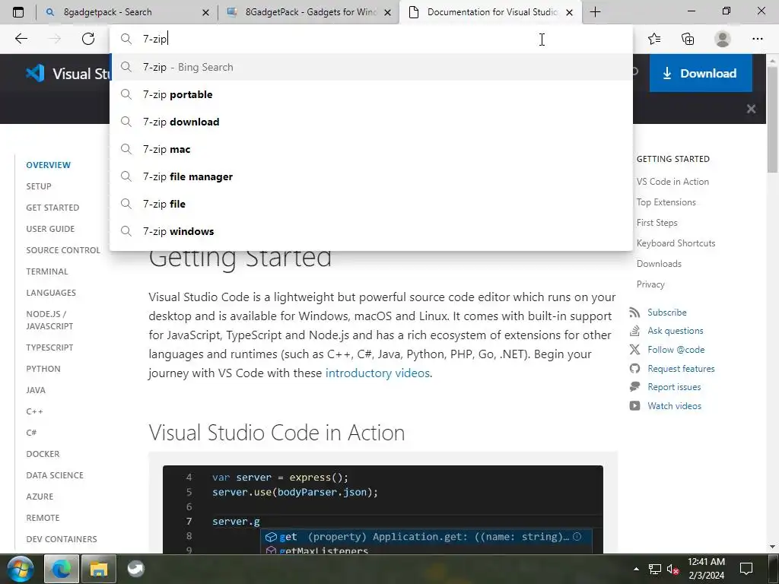Reload the page with Refresh icon
The height and width of the screenshot is (584, 779).
[x=88, y=39]
